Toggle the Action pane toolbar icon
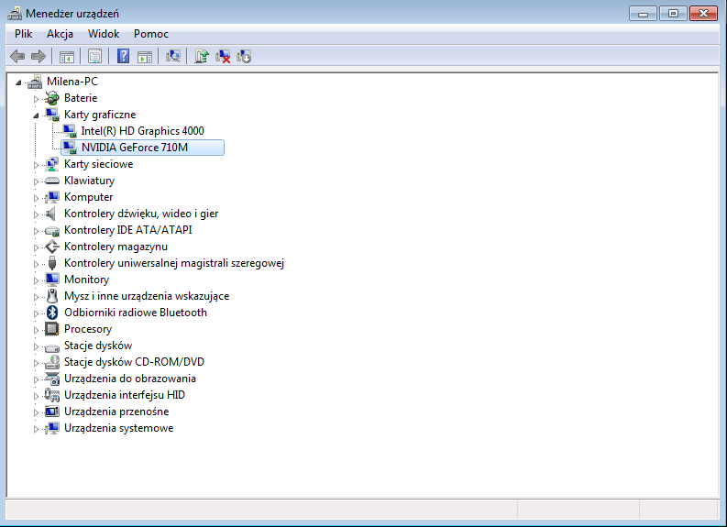Screen dimensions: 727x527 pos(145,57)
